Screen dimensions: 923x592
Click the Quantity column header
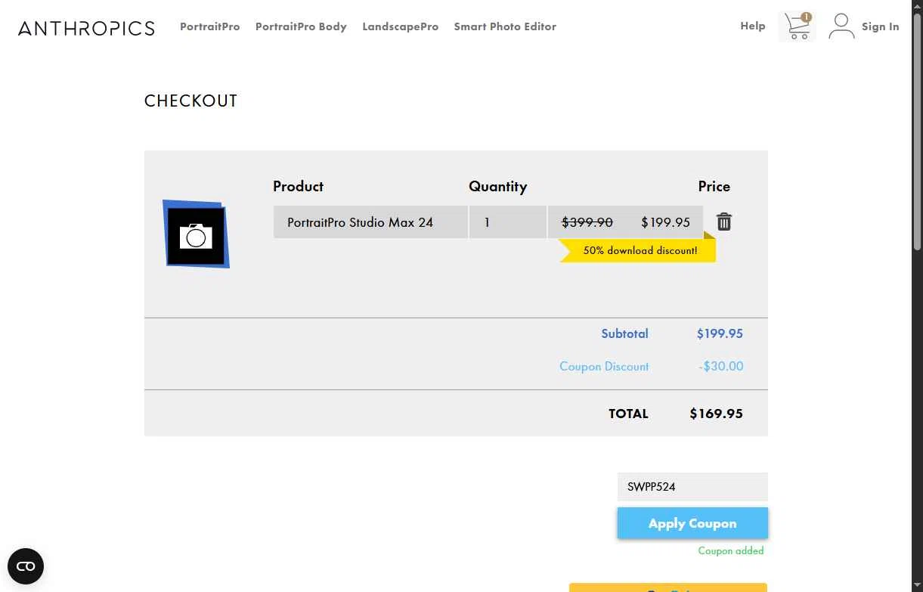tap(497, 186)
